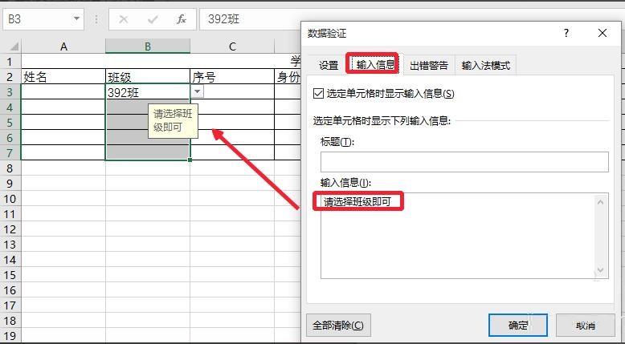The height and width of the screenshot is (344, 625).
Task: Select column B header
Action: pos(148,47)
